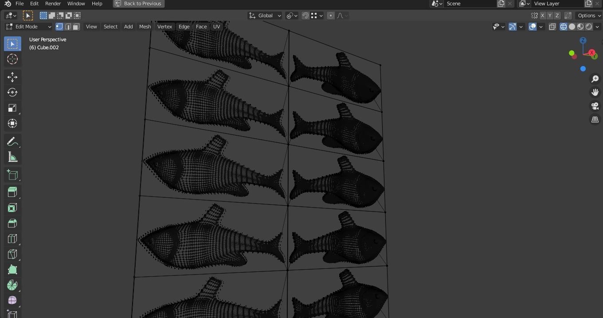Image resolution: width=603 pixels, height=318 pixels.
Task: Open Global transform orientation dropdown
Action: pos(265,16)
